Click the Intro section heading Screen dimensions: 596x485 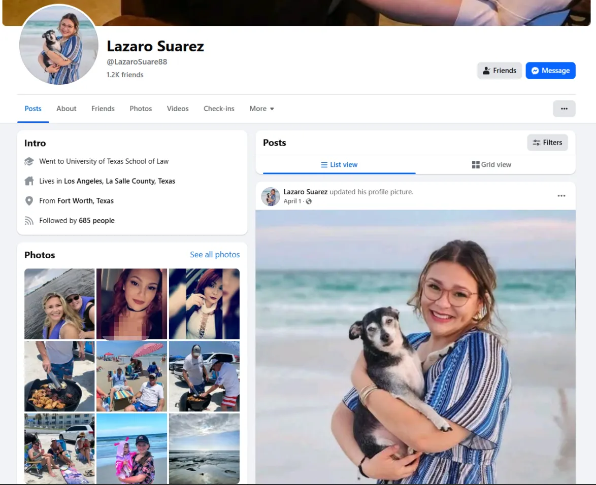tap(35, 143)
